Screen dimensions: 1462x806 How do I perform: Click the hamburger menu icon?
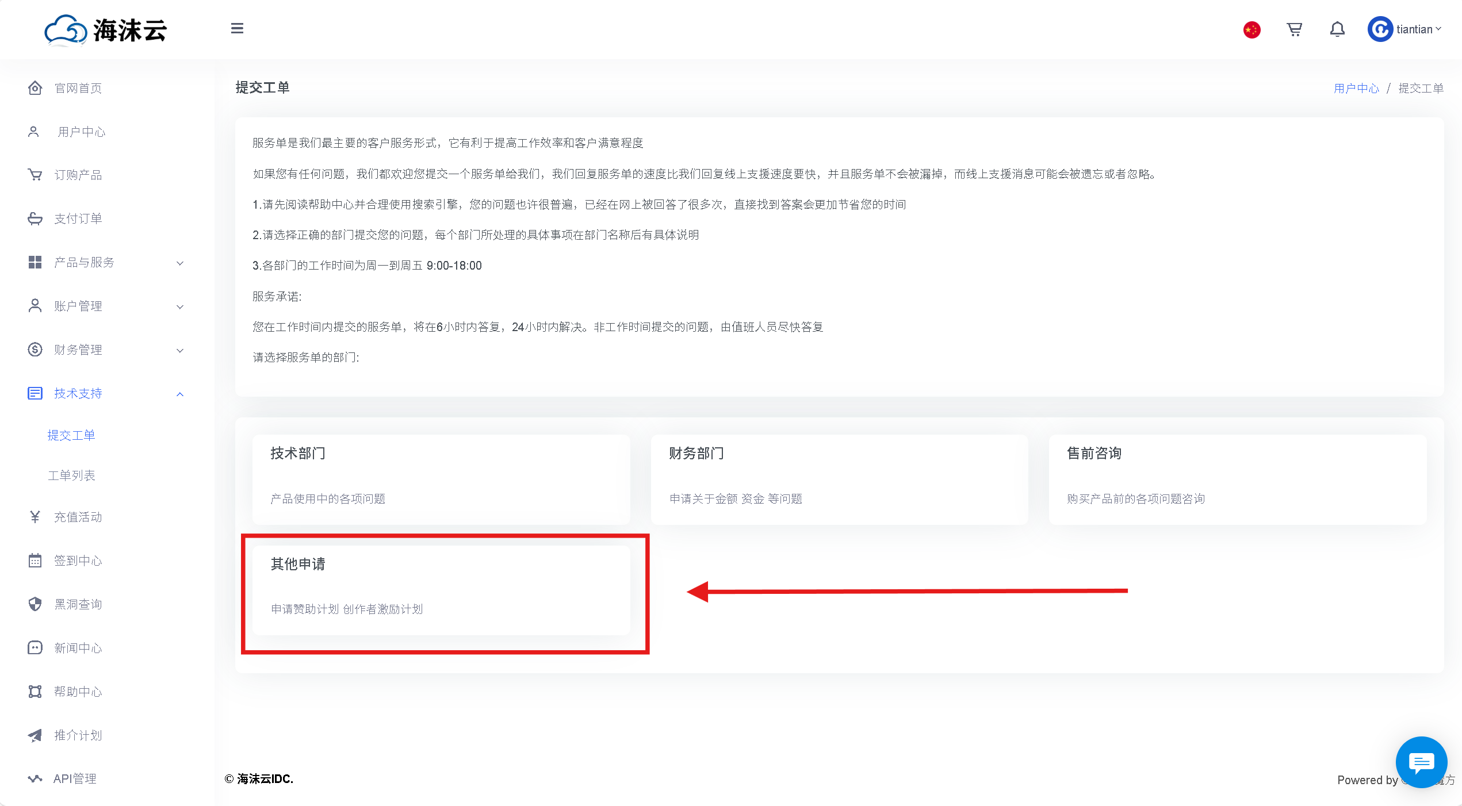click(x=237, y=29)
